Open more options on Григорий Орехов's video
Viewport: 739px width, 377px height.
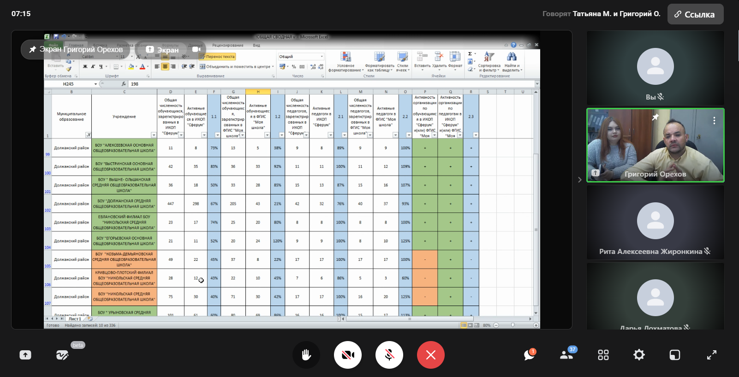(x=714, y=121)
